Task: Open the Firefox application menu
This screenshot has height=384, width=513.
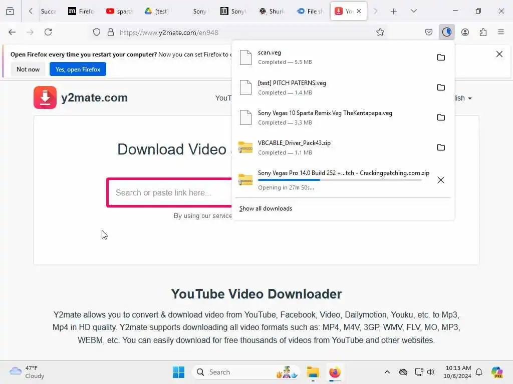Action: coord(500,32)
